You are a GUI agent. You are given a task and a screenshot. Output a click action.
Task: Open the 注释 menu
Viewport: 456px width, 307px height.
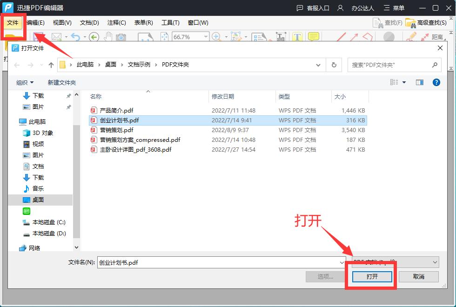click(117, 22)
